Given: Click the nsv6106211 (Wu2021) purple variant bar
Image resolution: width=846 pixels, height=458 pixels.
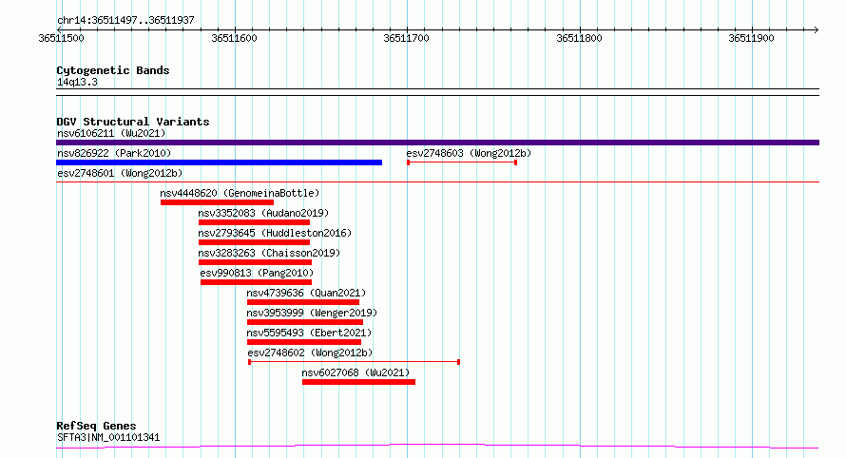Looking at the screenshot, I should (437, 143).
